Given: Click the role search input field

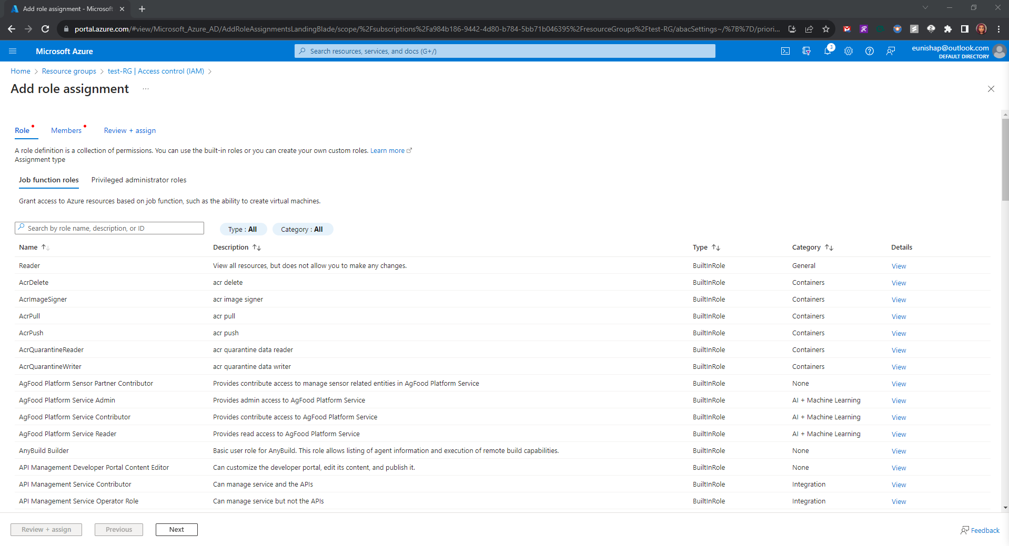Looking at the screenshot, I should pyautogui.click(x=109, y=228).
